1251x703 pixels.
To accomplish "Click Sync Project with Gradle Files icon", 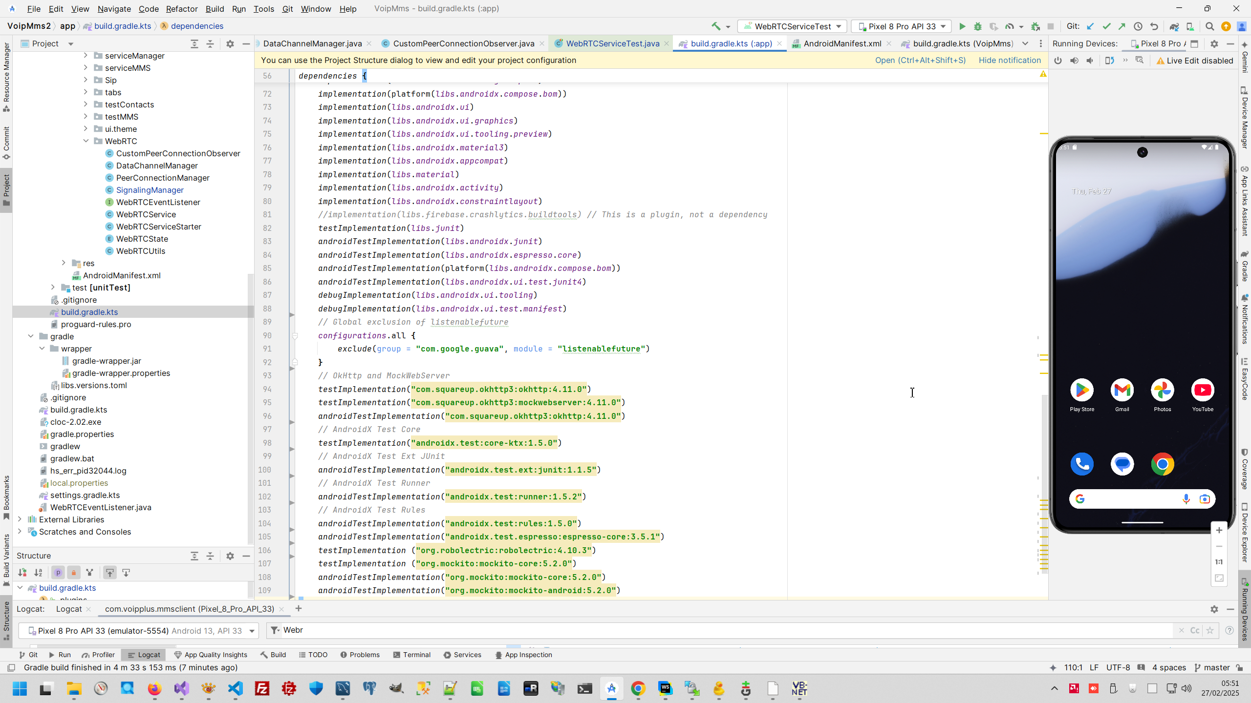I will (x=1174, y=26).
